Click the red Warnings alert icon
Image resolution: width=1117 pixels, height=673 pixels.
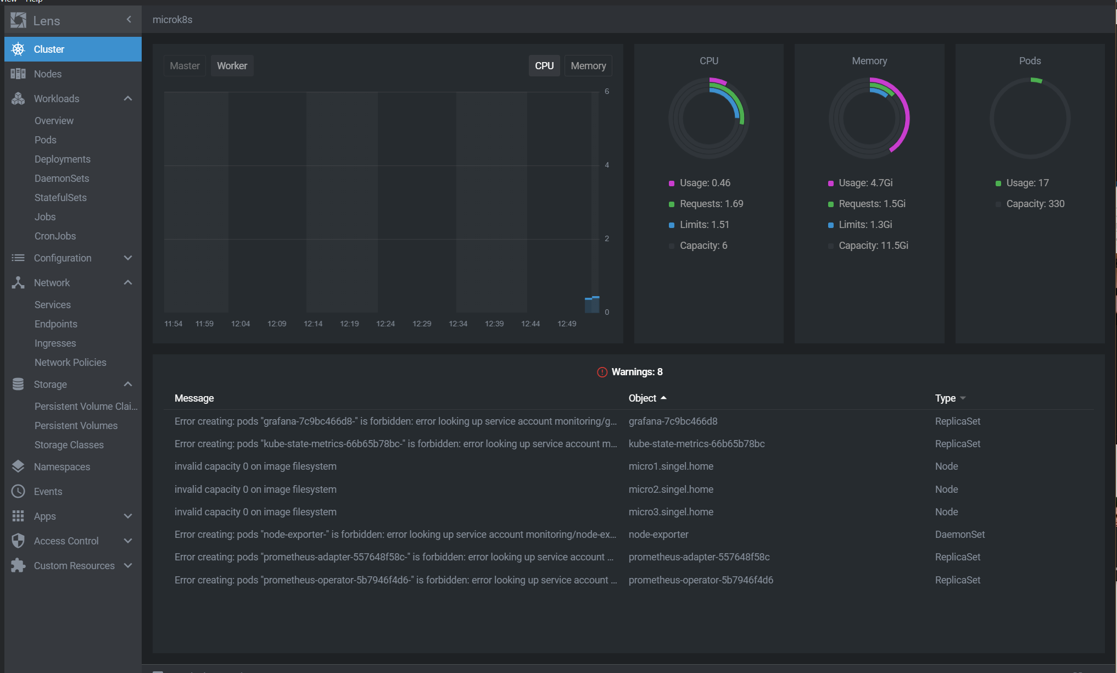click(602, 372)
